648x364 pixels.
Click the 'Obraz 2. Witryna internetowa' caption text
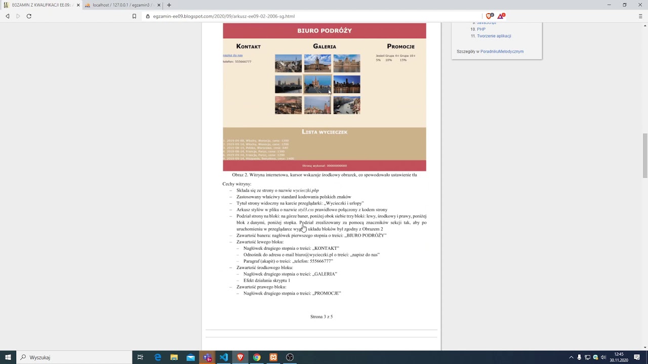(325, 175)
